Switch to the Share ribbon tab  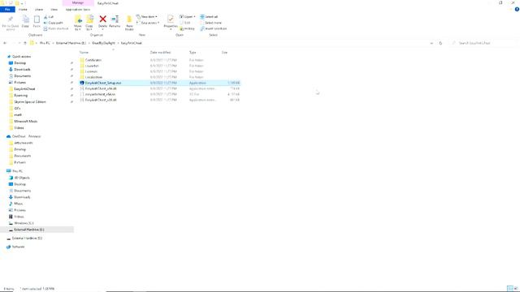[x=39, y=10]
